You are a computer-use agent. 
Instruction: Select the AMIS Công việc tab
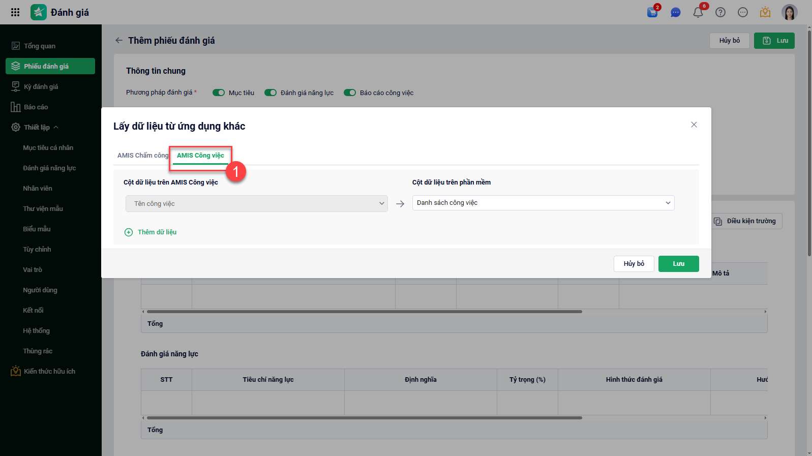point(200,156)
